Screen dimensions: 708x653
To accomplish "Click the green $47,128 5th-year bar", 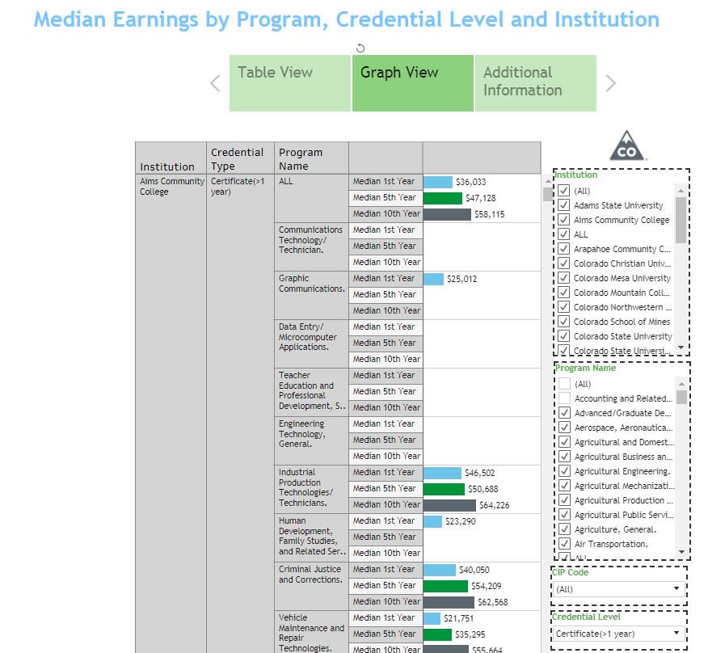I will point(443,198).
